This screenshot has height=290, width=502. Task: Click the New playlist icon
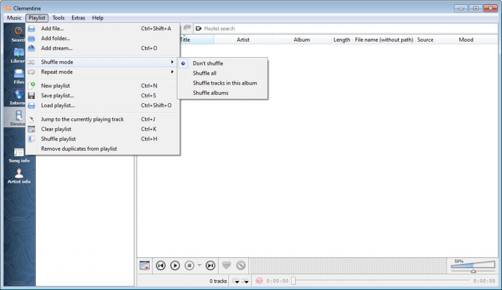[x=31, y=86]
